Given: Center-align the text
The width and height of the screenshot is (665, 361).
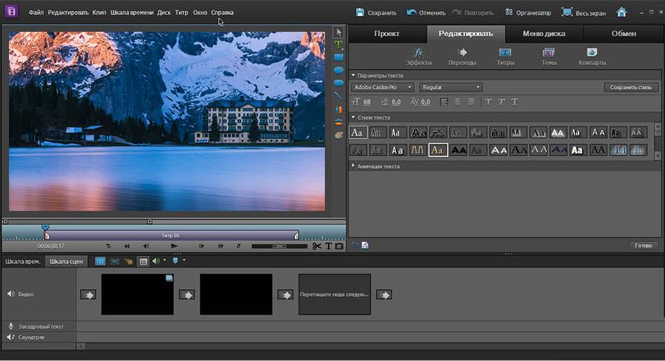Looking at the screenshot, I should (457, 102).
